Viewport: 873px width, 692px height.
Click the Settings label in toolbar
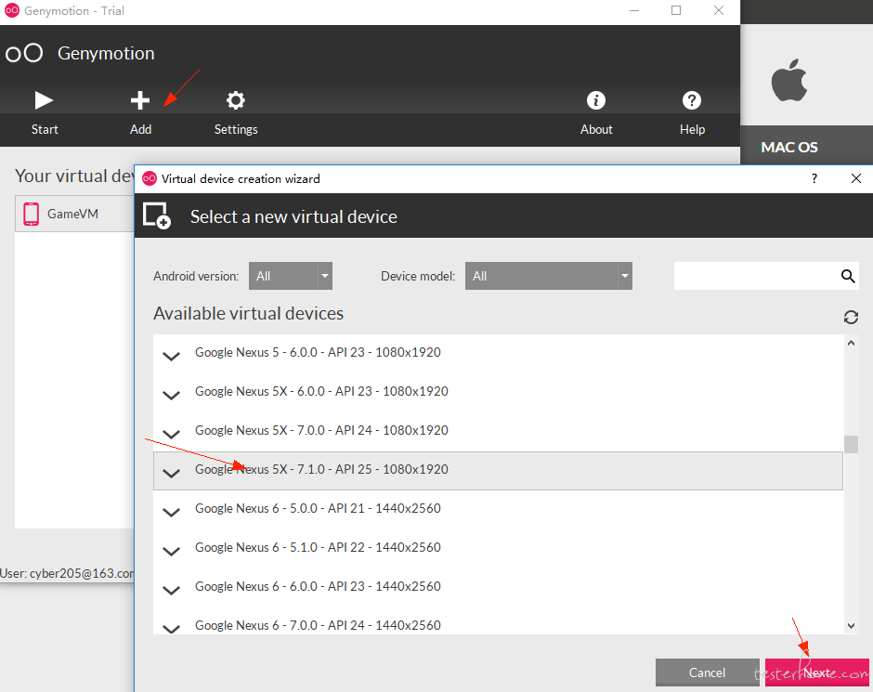(x=236, y=130)
